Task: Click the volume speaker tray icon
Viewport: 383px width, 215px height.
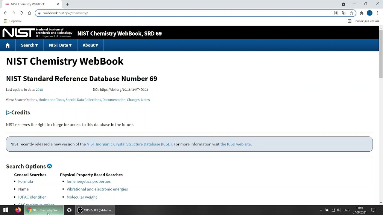Action: 339,210
